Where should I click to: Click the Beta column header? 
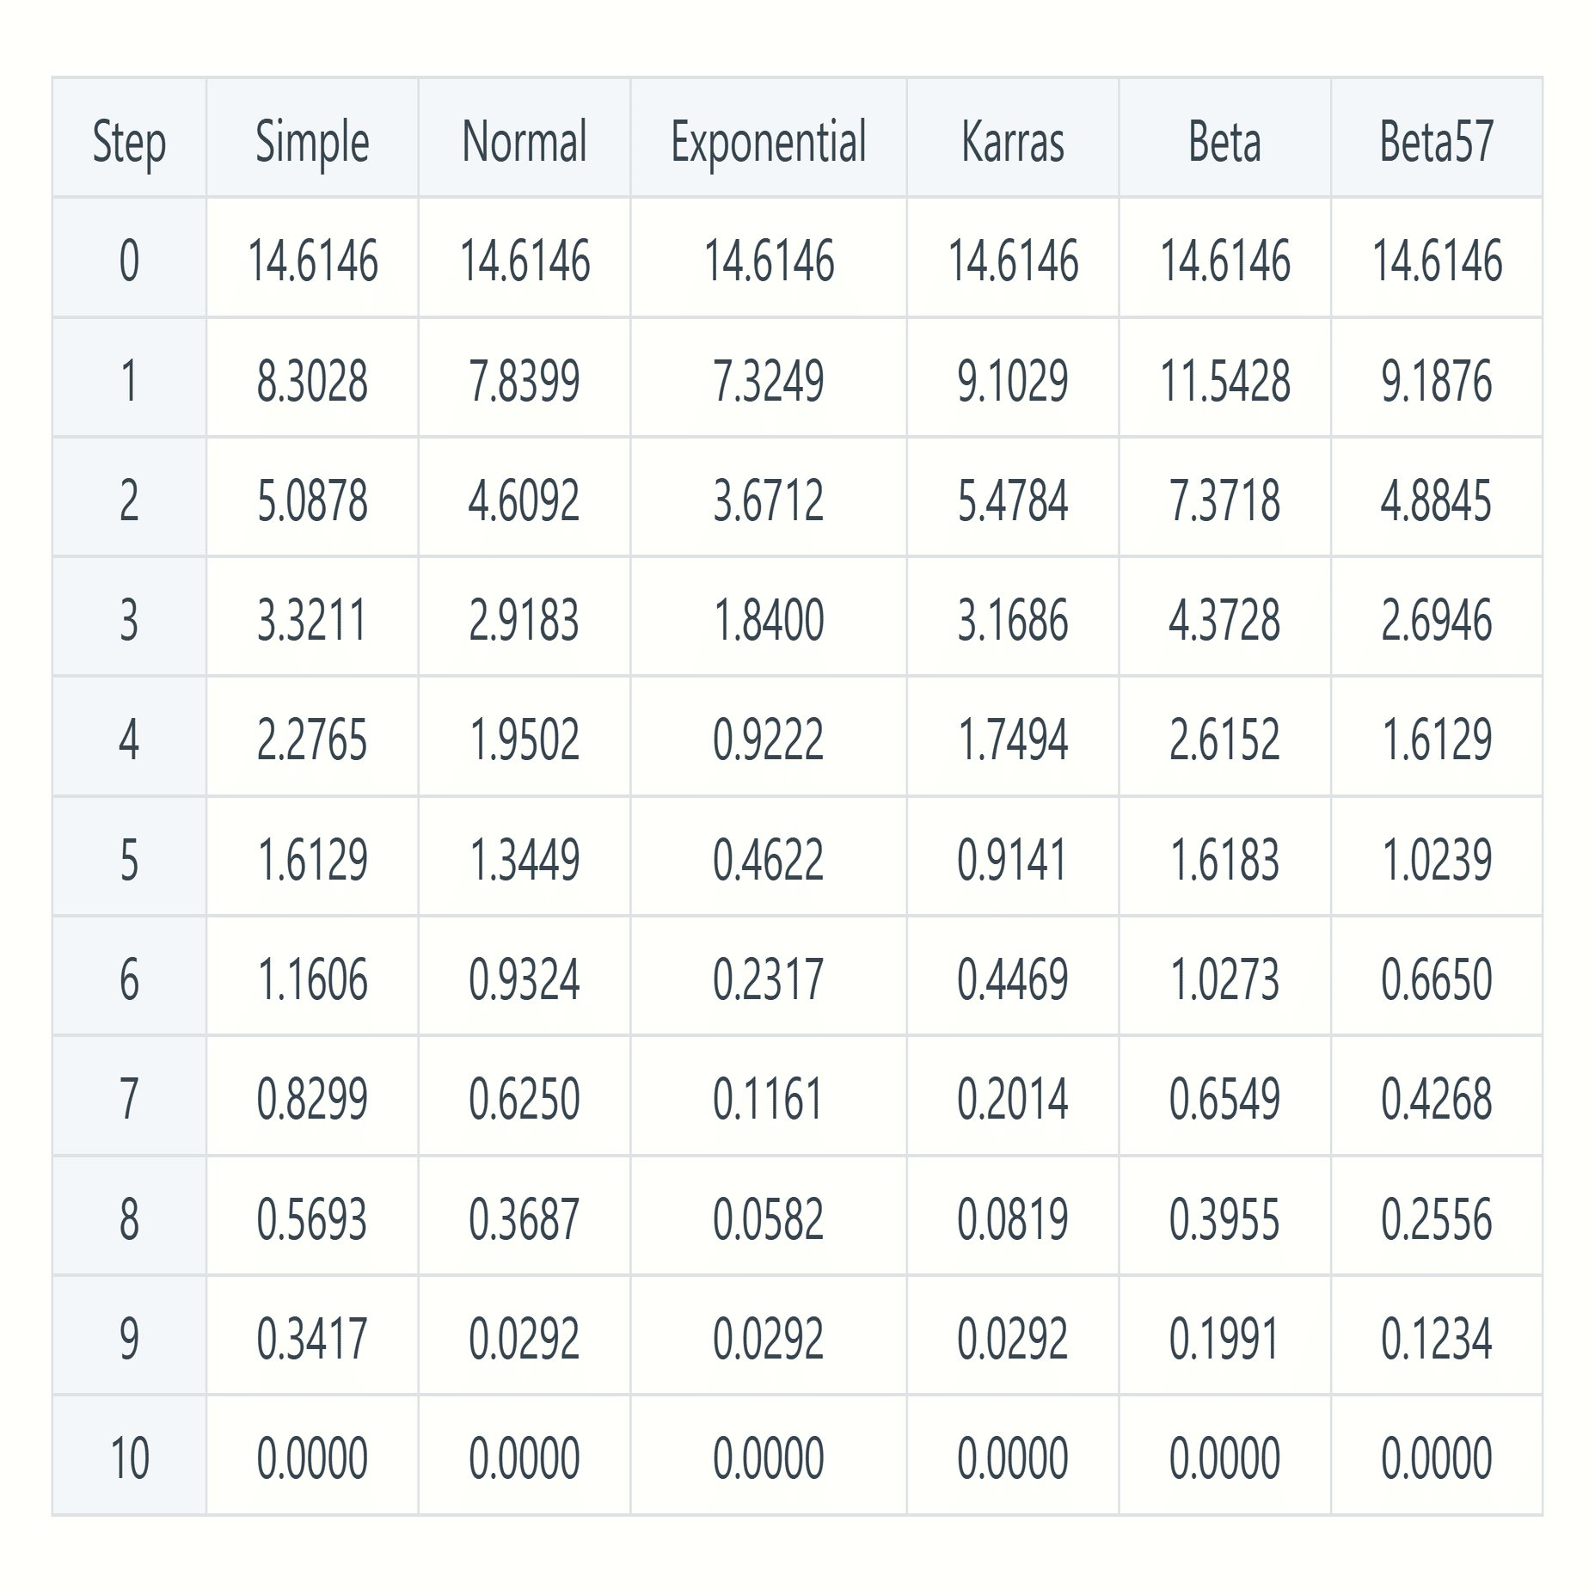[x=1224, y=141]
